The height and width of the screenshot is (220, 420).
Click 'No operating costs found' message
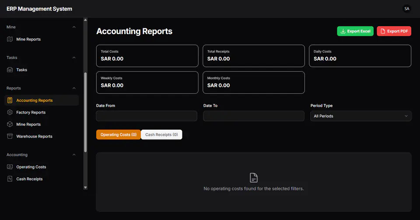[x=254, y=189]
